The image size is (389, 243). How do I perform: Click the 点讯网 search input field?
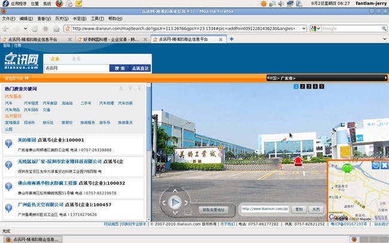pos(77,68)
